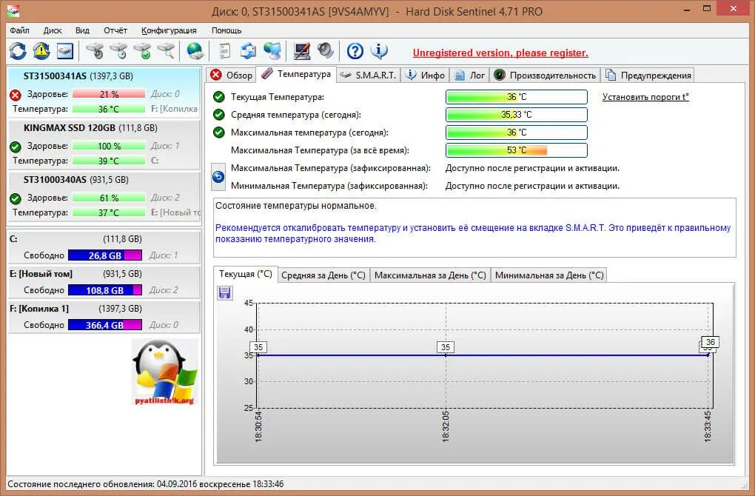Click green check beside Максимальная температура (сегодня)
The image size is (755, 496).
pyautogui.click(x=218, y=133)
